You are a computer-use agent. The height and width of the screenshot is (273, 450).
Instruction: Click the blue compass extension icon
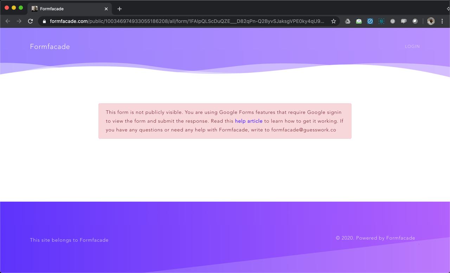click(370, 21)
